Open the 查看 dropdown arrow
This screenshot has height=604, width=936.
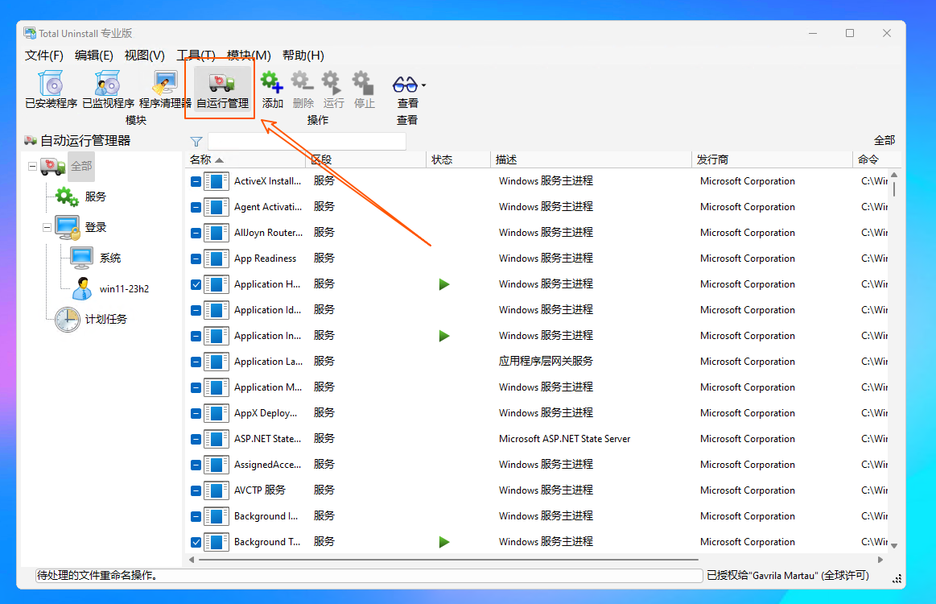point(424,85)
